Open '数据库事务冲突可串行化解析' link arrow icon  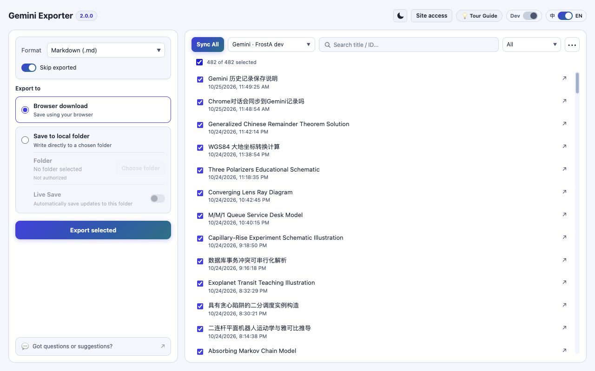point(564,260)
